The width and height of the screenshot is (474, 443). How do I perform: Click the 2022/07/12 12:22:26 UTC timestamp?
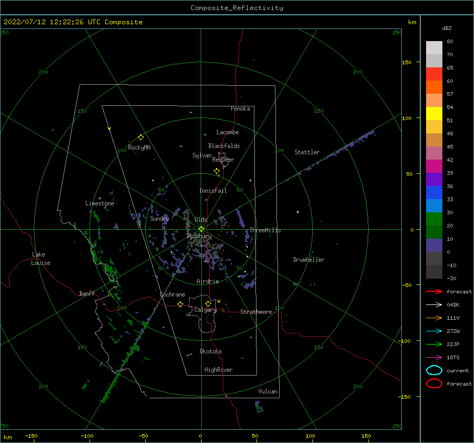pos(52,22)
